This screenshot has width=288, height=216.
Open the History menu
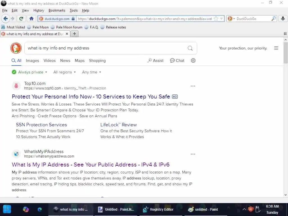point(39,10)
